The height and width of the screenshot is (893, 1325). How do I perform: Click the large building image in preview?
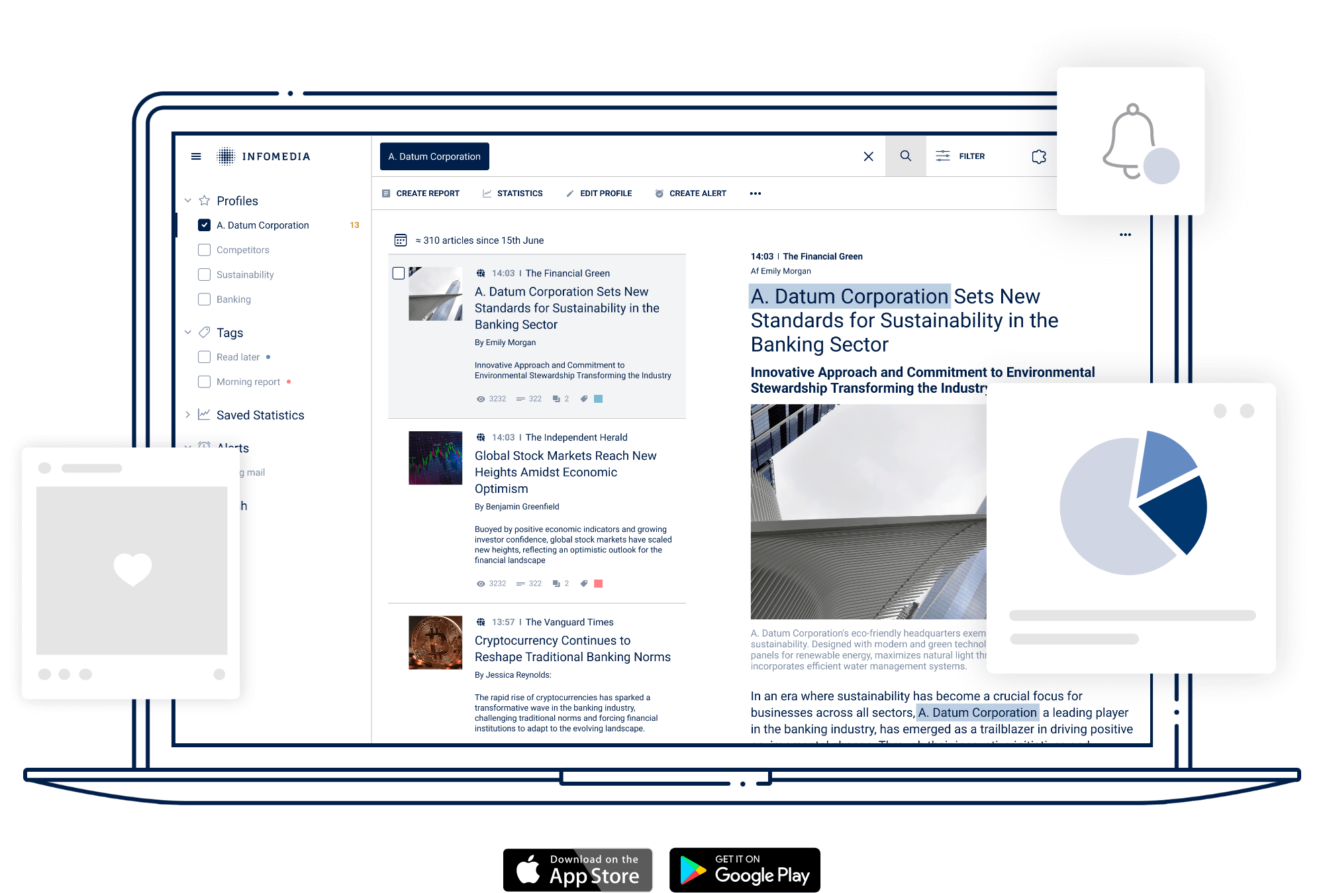pyautogui.click(x=868, y=511)
